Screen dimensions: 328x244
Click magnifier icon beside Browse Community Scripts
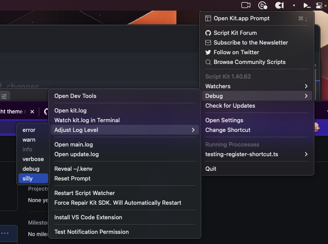(x=208, y=62)
